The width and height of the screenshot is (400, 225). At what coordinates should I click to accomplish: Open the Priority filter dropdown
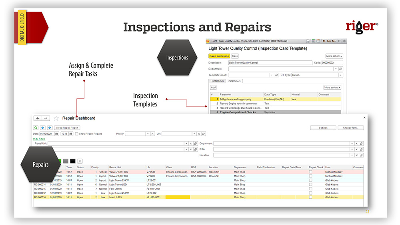148,134
